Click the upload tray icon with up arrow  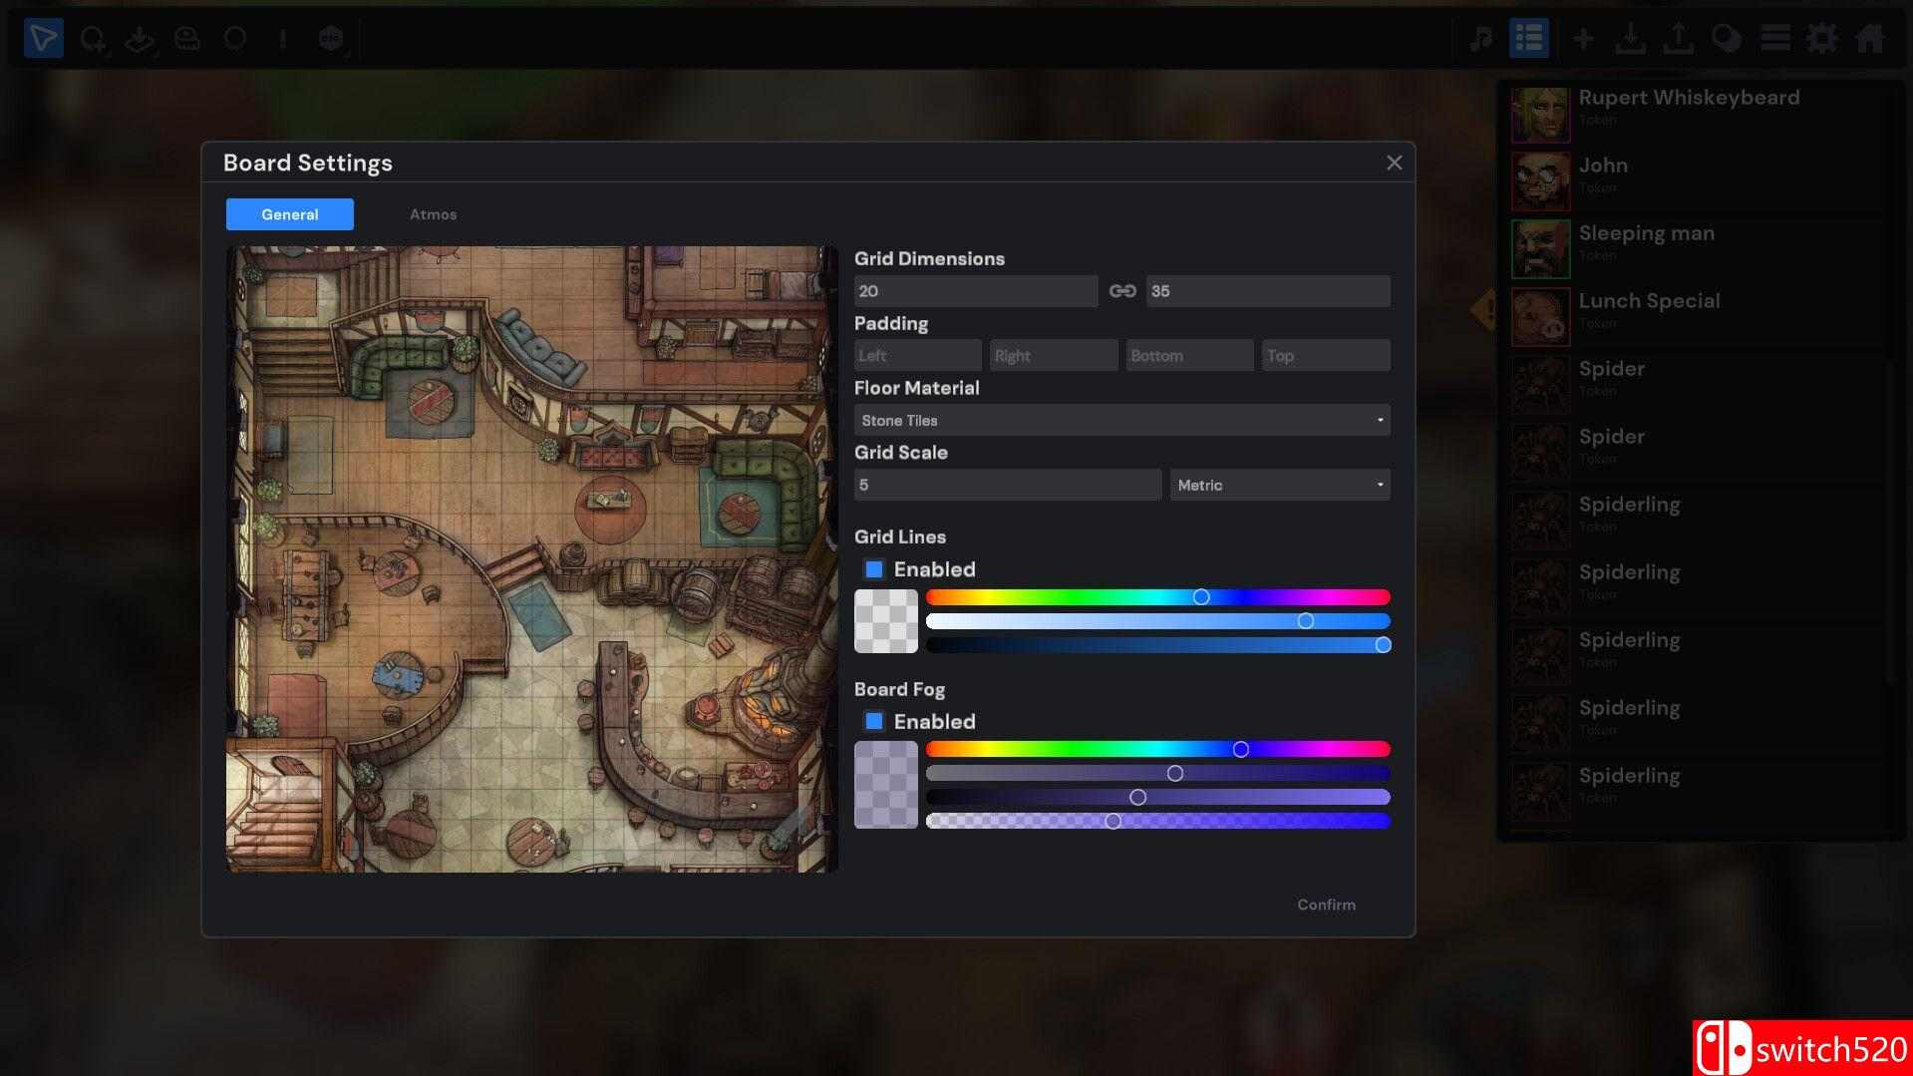pos(1678,39)
